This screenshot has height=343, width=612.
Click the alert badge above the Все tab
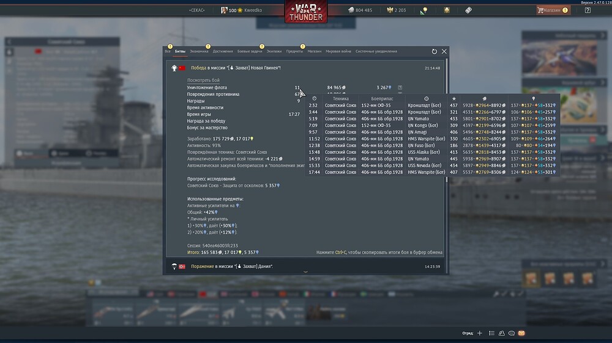click(x=170, y=46)
